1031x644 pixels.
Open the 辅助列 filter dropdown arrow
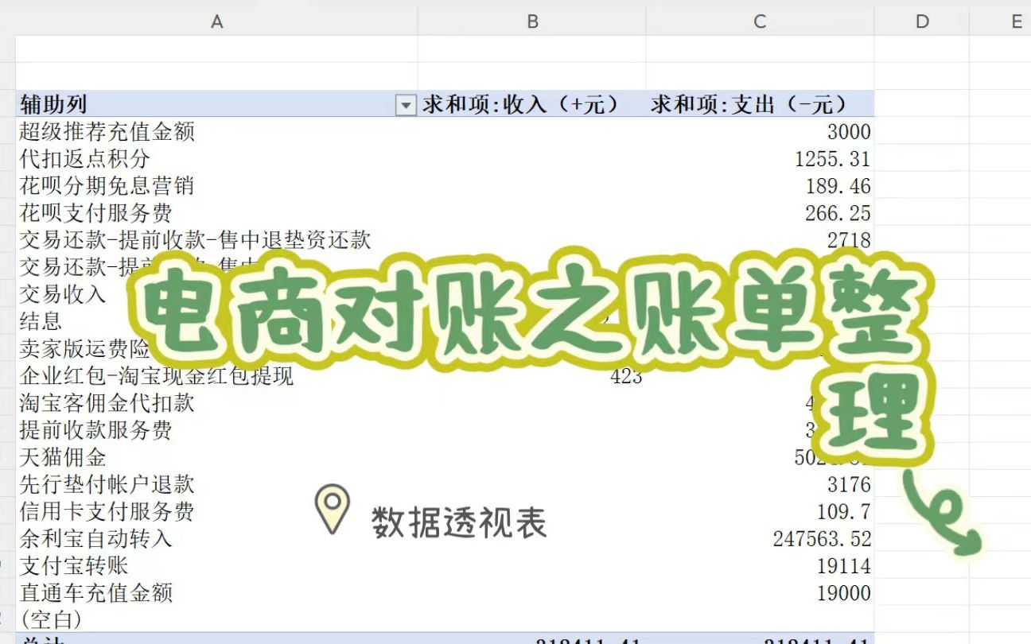[x=406, y=105]
